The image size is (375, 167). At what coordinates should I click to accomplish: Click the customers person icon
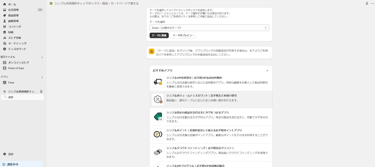click(x=5, y=21)
